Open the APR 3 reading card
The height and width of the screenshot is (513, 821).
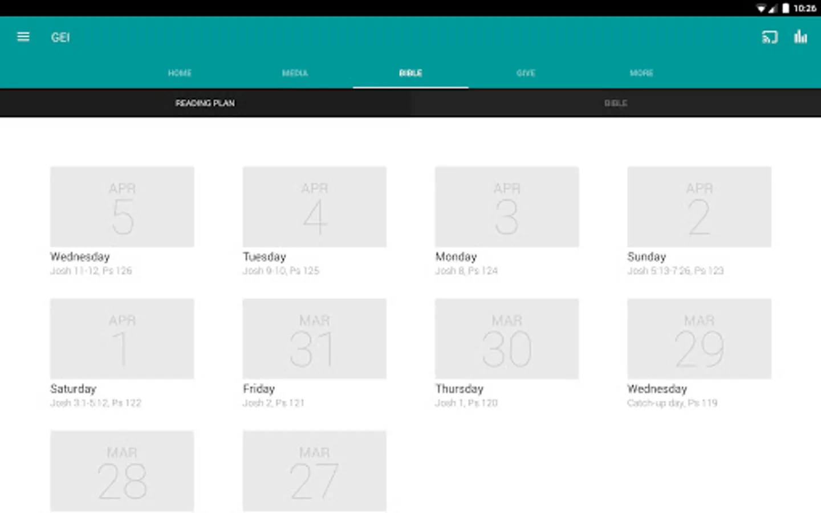point(507,207)
